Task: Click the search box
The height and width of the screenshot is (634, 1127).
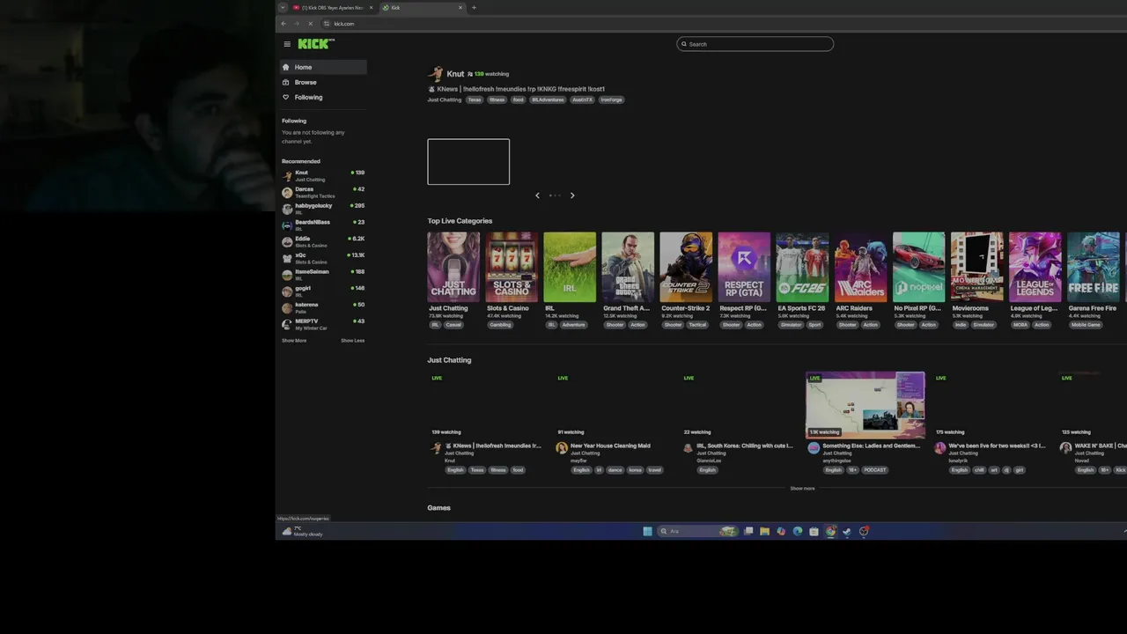Action: (755, 44)
